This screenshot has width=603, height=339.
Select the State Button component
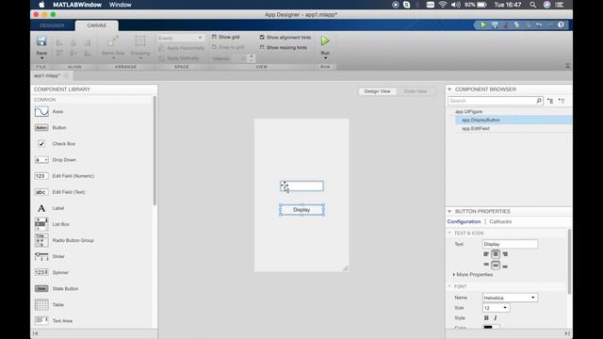[x=65, y=289]
